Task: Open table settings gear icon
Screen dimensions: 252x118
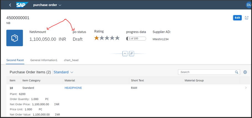Action: (245, 72)
